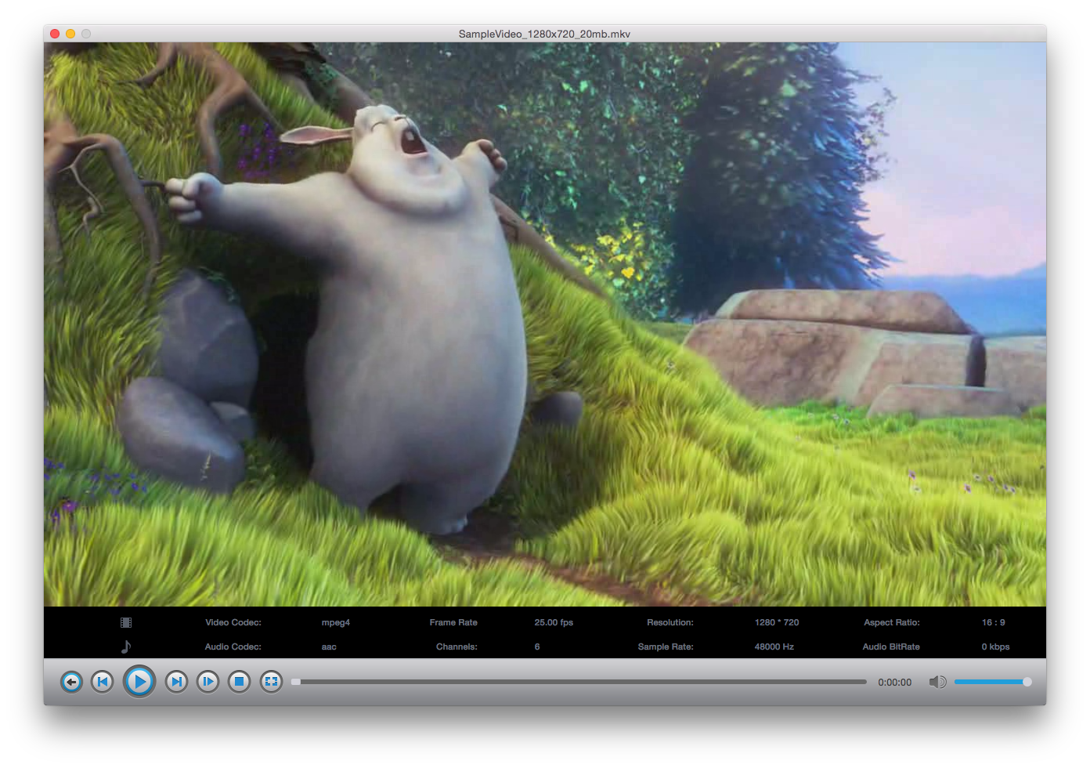Click the playback seek bar

coord(579,682)
